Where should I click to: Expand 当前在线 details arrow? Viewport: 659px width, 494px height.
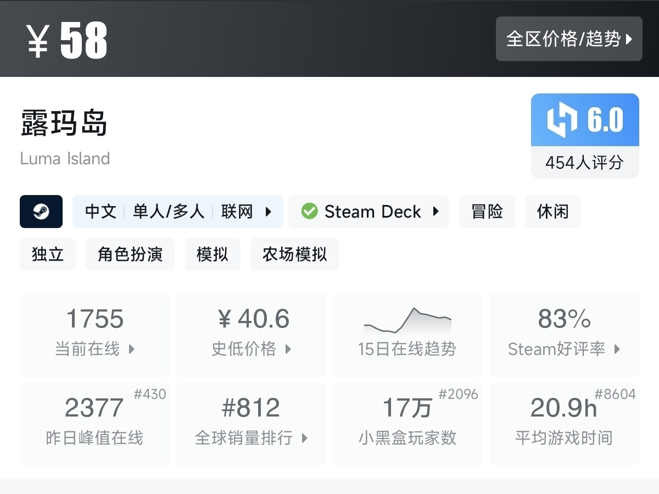pos(132,349)
